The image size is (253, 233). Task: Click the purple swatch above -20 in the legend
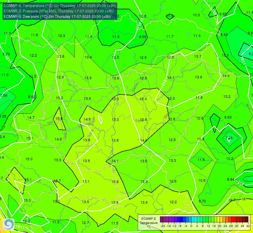coord(162,220)
